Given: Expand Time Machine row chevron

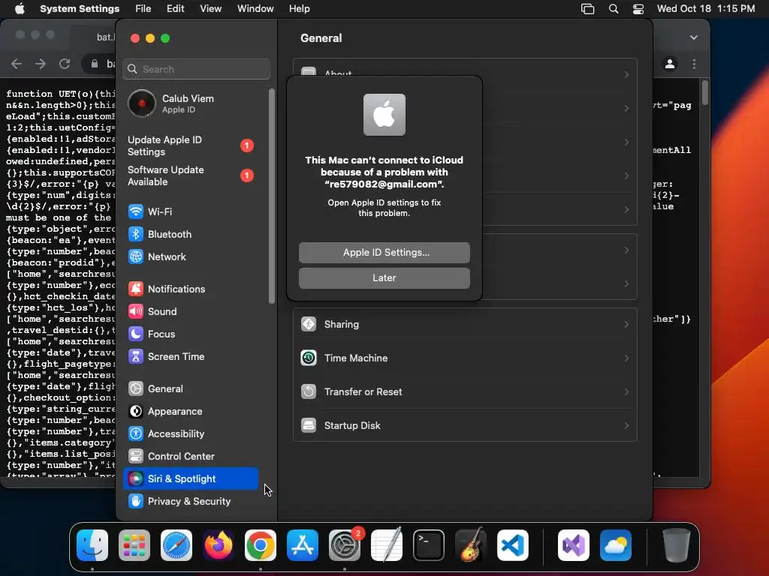Looking at the screenshot, I should click(626, 358).
